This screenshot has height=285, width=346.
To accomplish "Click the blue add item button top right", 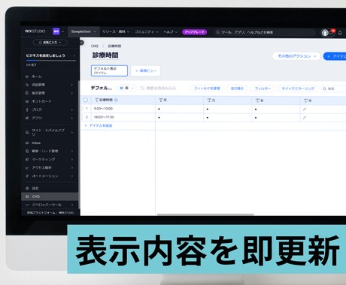I will [335, 56].
